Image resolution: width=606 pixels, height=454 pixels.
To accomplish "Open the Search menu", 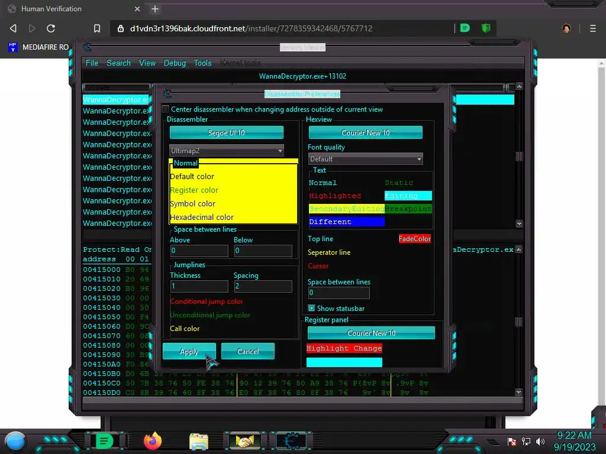I will (118, 63).
